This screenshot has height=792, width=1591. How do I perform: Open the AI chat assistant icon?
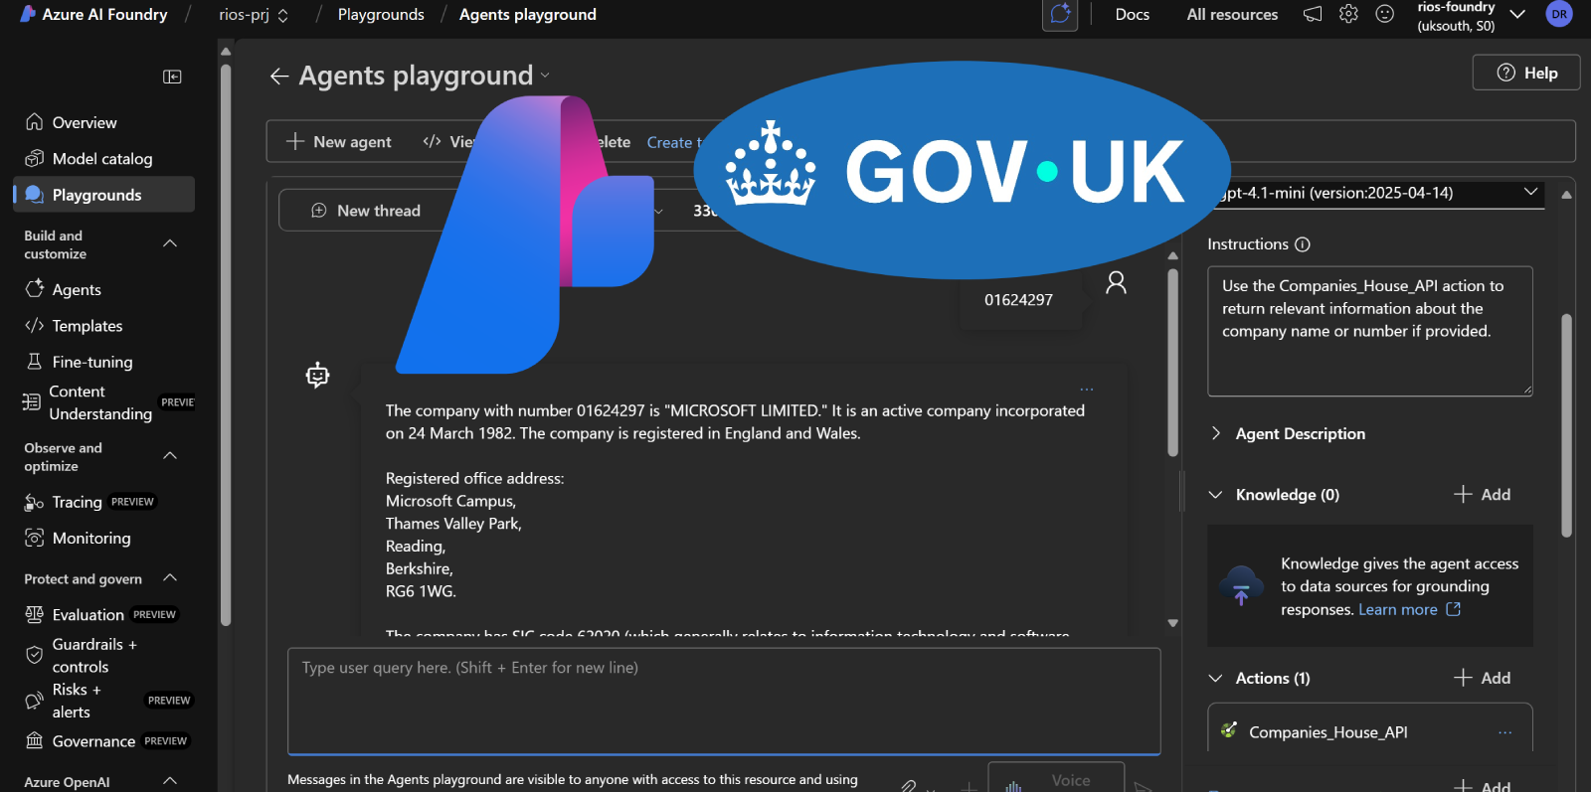(x=1060, y=14)
